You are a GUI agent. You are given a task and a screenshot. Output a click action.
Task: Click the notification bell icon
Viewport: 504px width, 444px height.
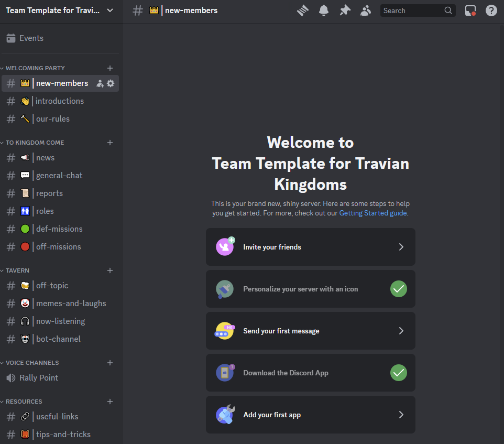pos(324,10)
